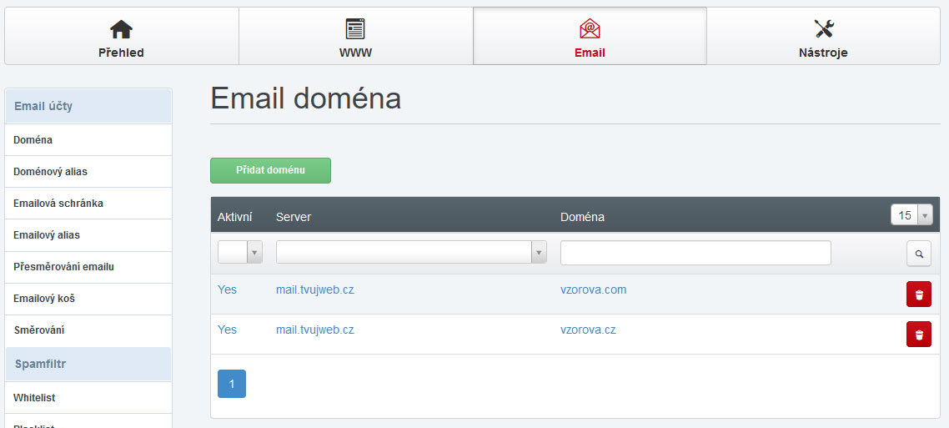
Task: Focus the Doména filter text field
Action: pos(695,253)
